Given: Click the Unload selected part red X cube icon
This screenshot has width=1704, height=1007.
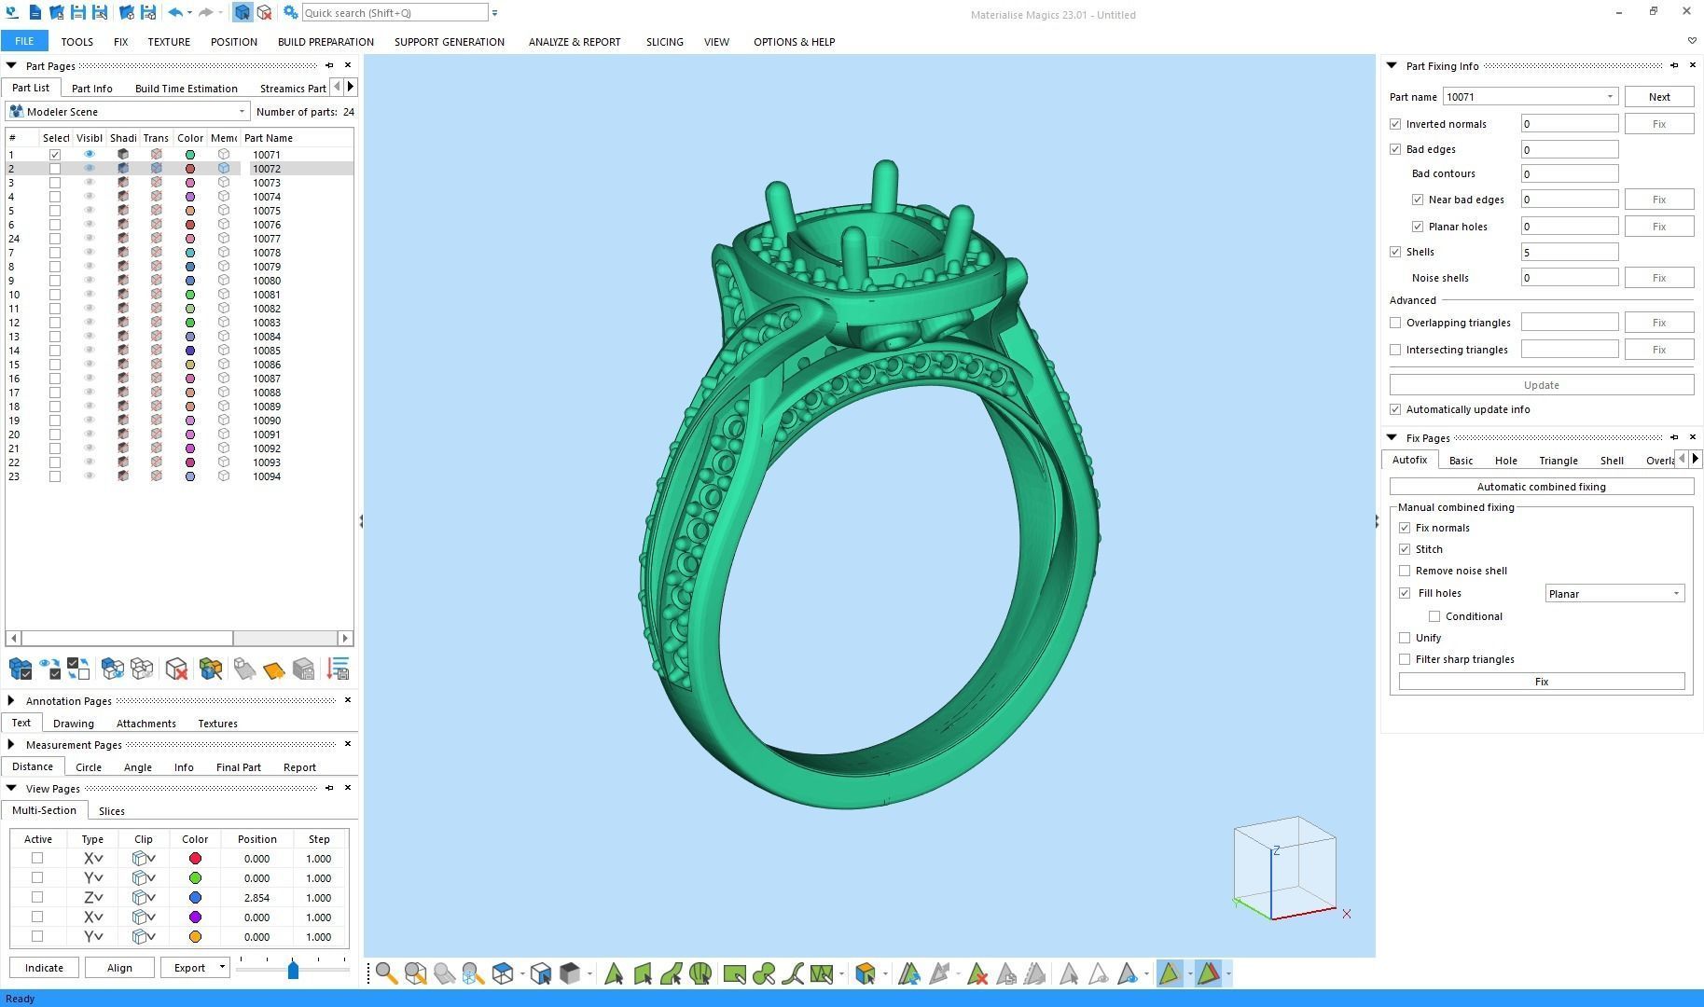Looking at the screenshot, I should tap(176, 669).
